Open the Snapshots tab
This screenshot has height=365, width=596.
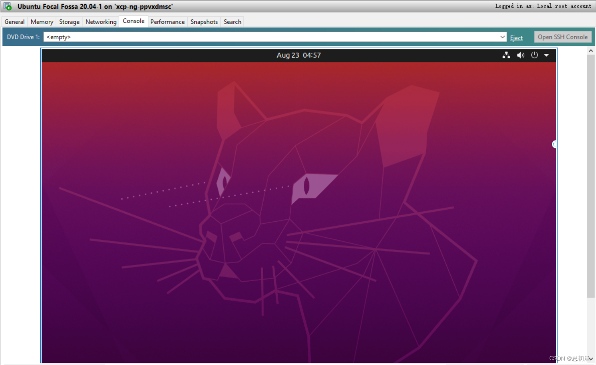point(204,22)
